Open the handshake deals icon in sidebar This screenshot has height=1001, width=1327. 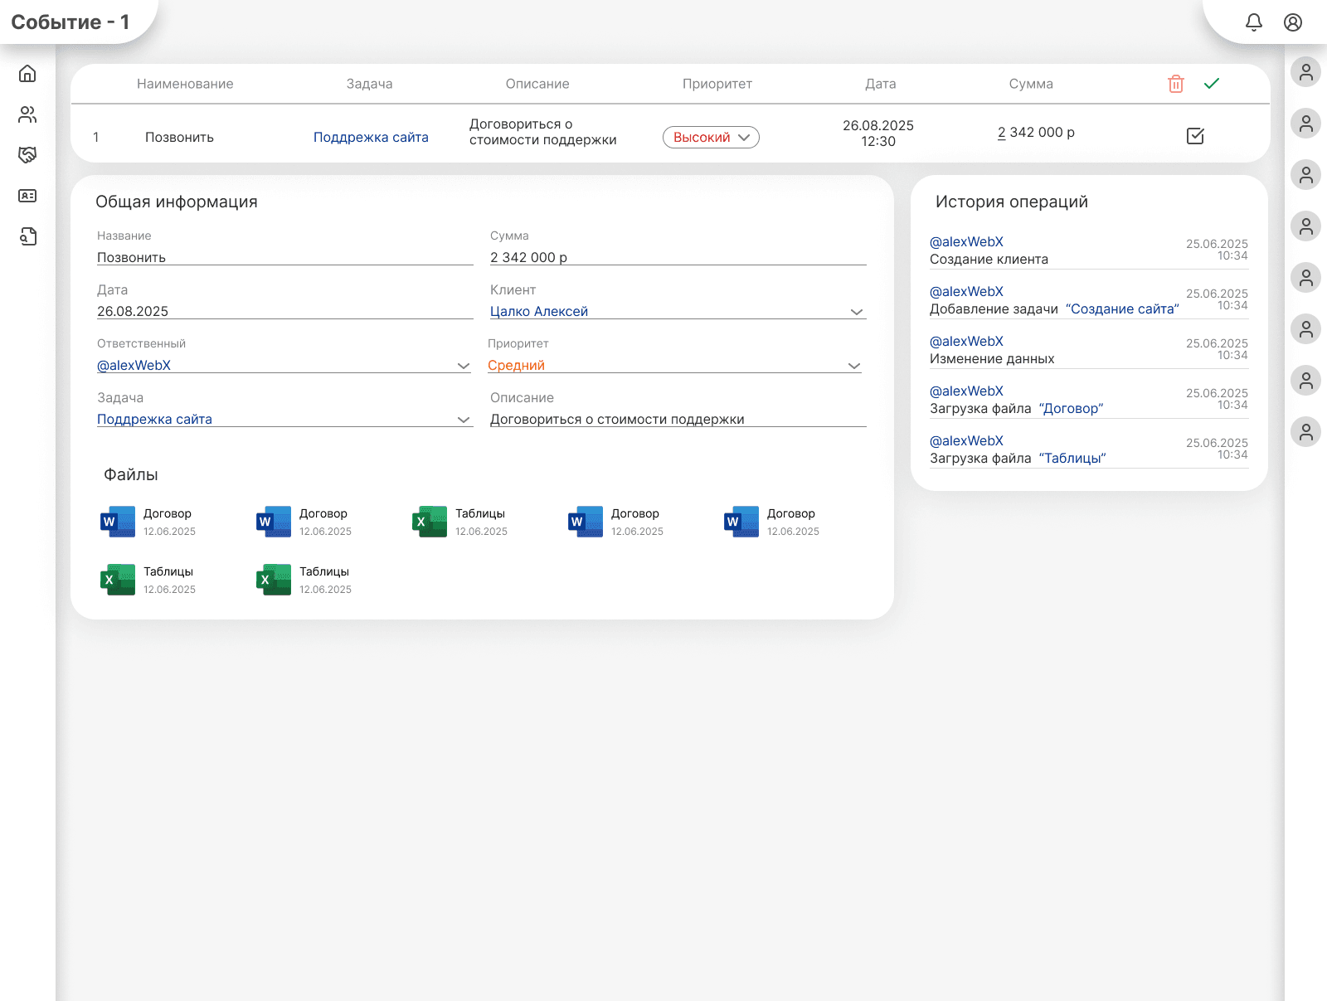[27, 155]
